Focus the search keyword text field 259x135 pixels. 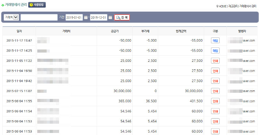click(39, 17)
